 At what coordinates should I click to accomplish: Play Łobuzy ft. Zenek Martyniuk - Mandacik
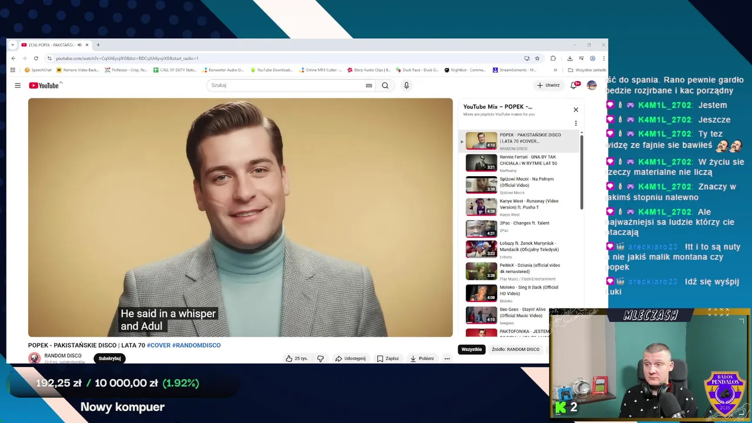(519, 249)
